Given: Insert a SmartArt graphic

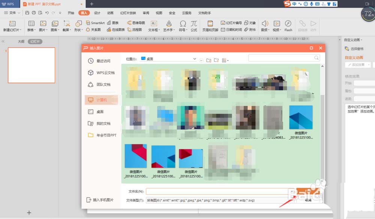Looking at the screenshot, I should click(x=95, y=23).
